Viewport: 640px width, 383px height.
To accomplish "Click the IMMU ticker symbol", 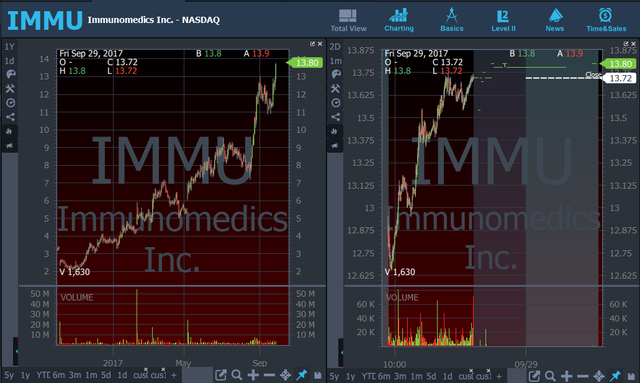I will pyautogui.click(x=45, y=20).
